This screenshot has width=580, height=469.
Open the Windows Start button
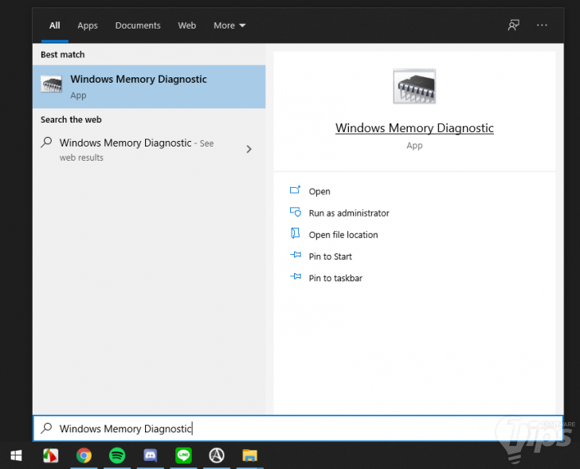click(x=16, y=455)
